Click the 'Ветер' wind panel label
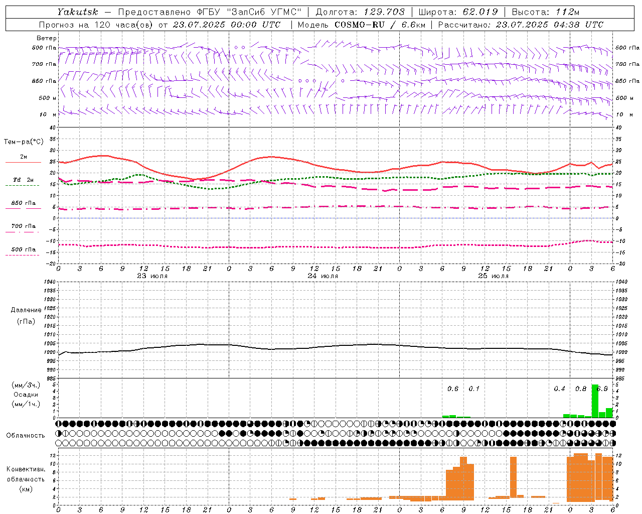Viewport: 642px width, 514px height. pos(47,38)
